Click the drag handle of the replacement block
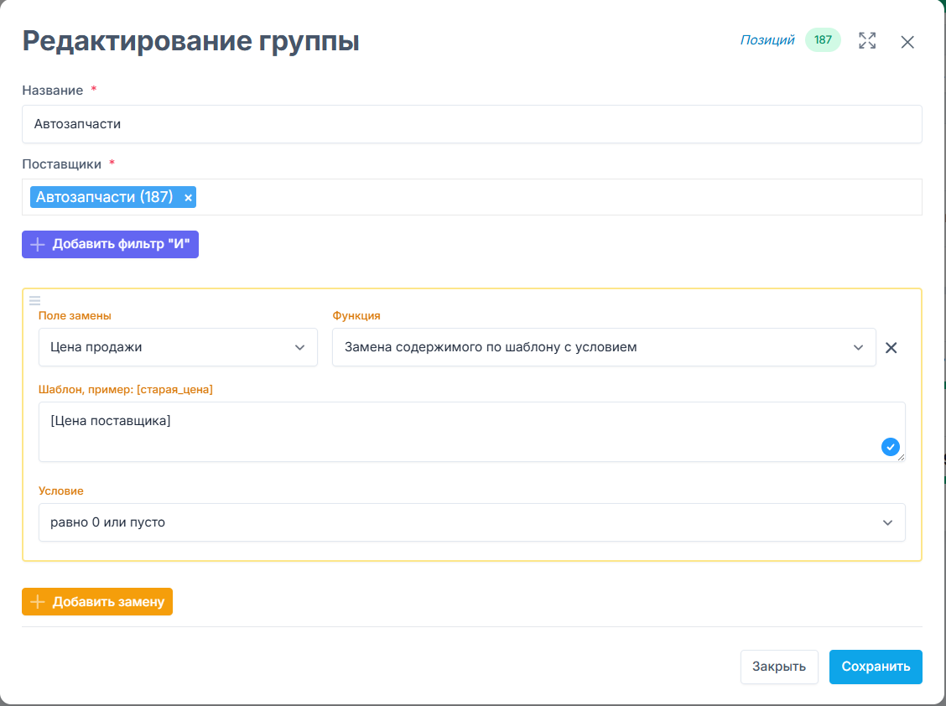946x706 pixels. [34, 300]
